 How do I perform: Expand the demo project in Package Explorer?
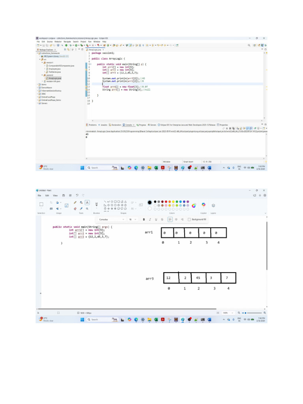point(37,84)
